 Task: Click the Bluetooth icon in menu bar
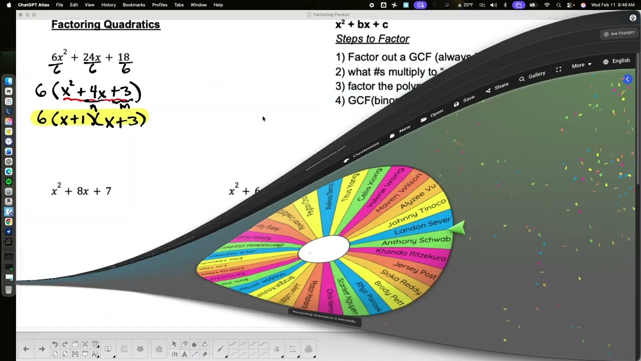tap(505, 5)
